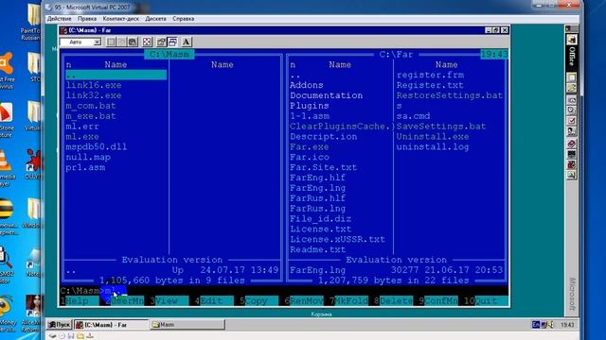Click the Font 'A' toolbar icon
The width and height of the screenshot is (606, 340).
click(x=187, y=42)
